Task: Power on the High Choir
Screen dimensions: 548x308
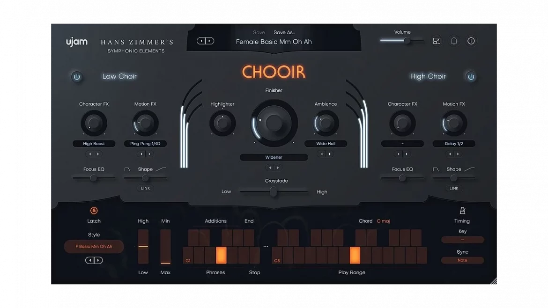Action: click(x=471, y=76)
